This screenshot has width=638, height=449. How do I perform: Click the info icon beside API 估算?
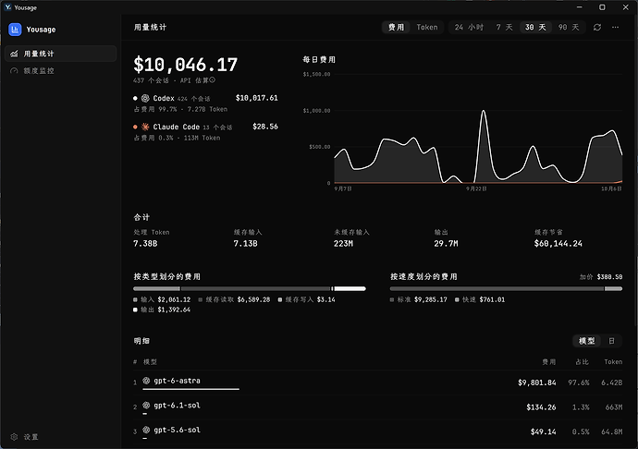pyautogui.click(x=213, y=80)
